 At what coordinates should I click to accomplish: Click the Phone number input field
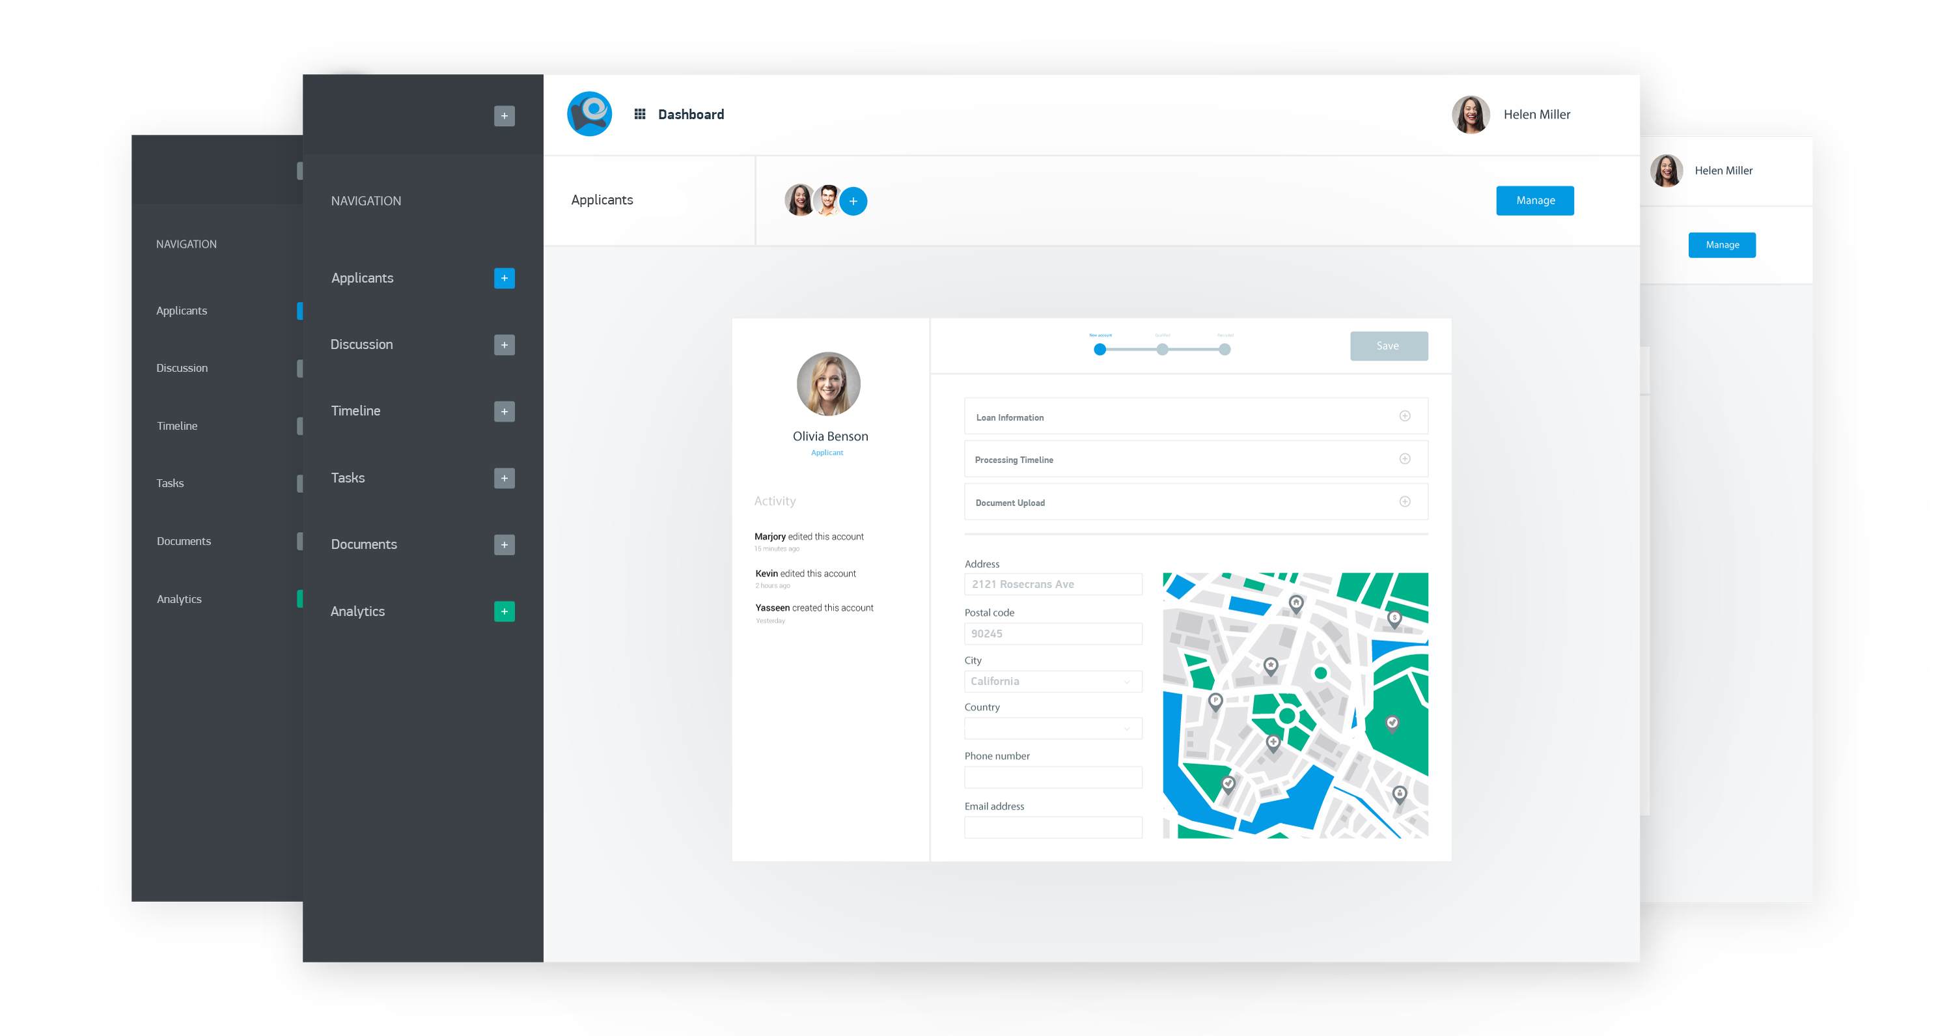[1053, 777]
